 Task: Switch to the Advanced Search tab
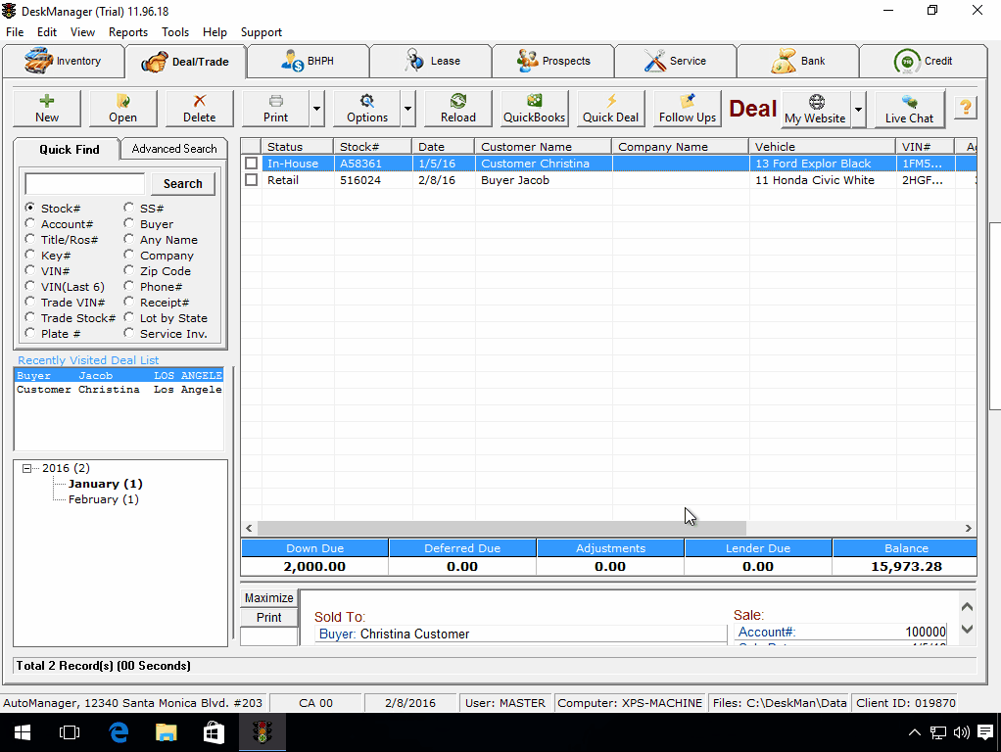(x=174, y=149)
